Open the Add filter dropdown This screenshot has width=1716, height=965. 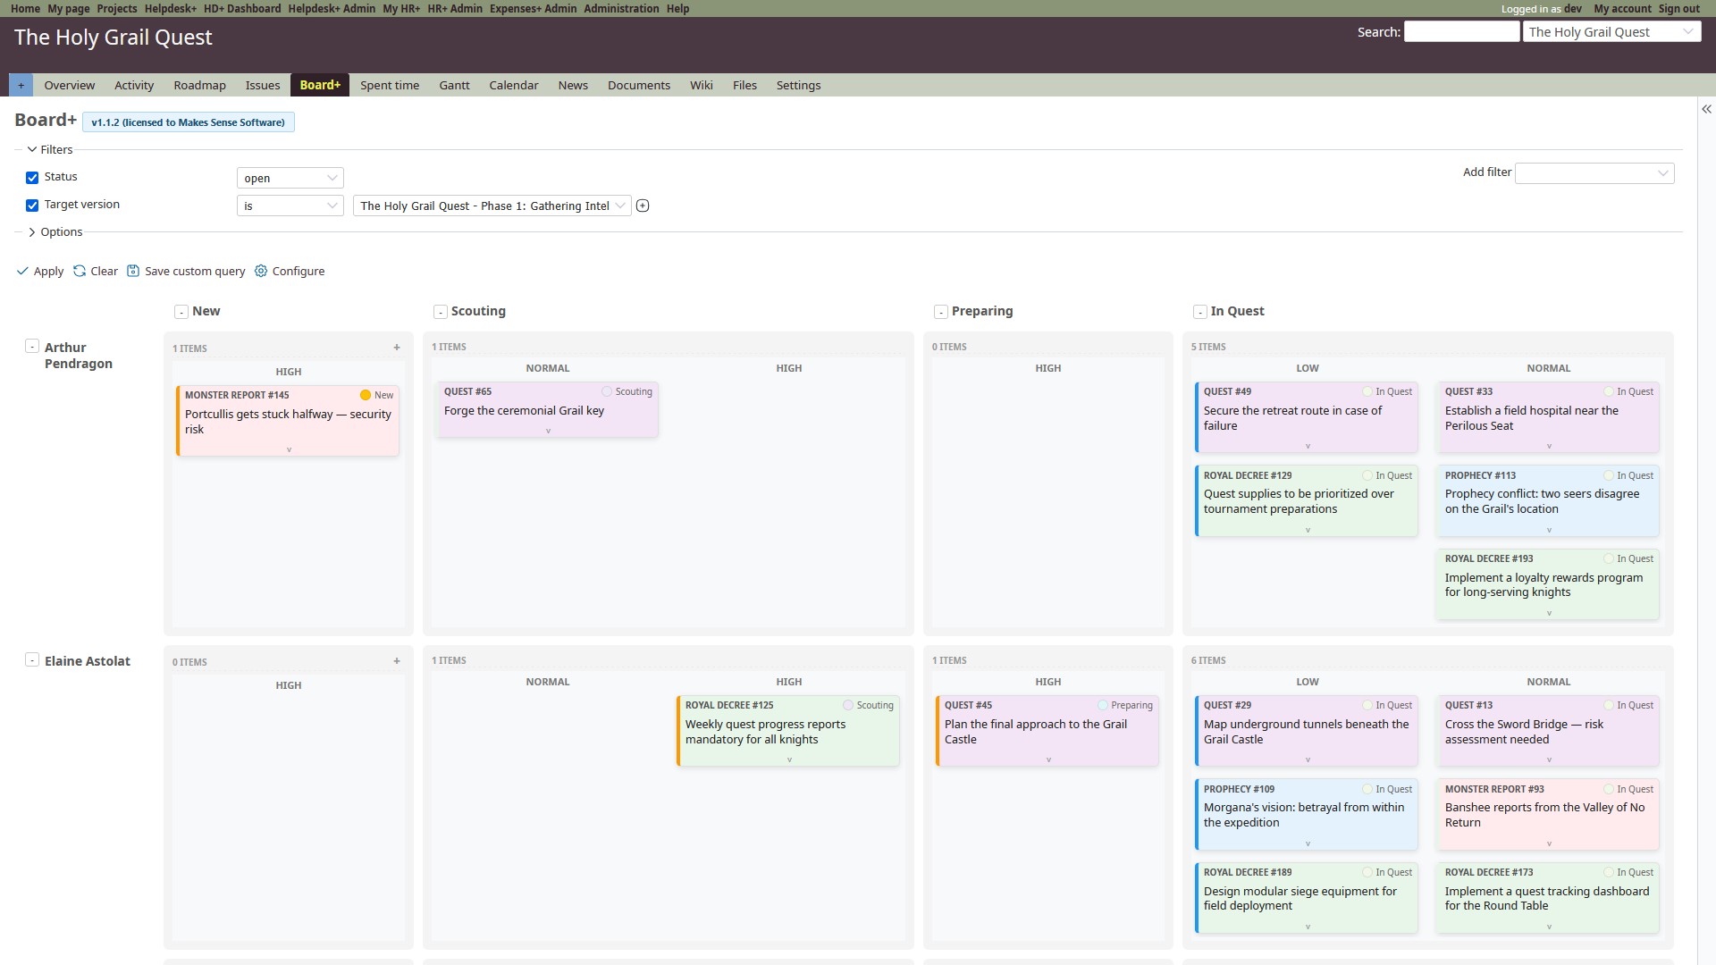(1594, 173)
